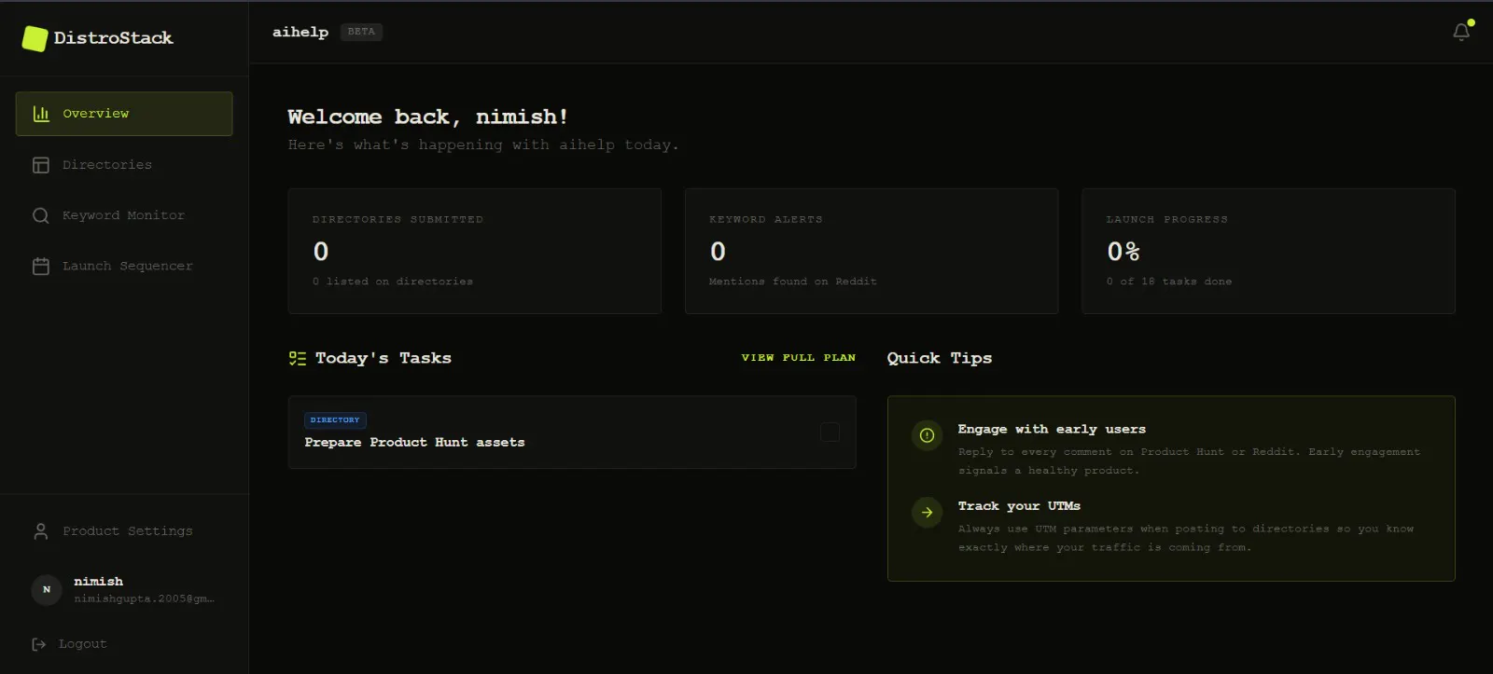Click the DistroStack logo icon
The height and width of the screenshot is (674, 1493).
35,38
